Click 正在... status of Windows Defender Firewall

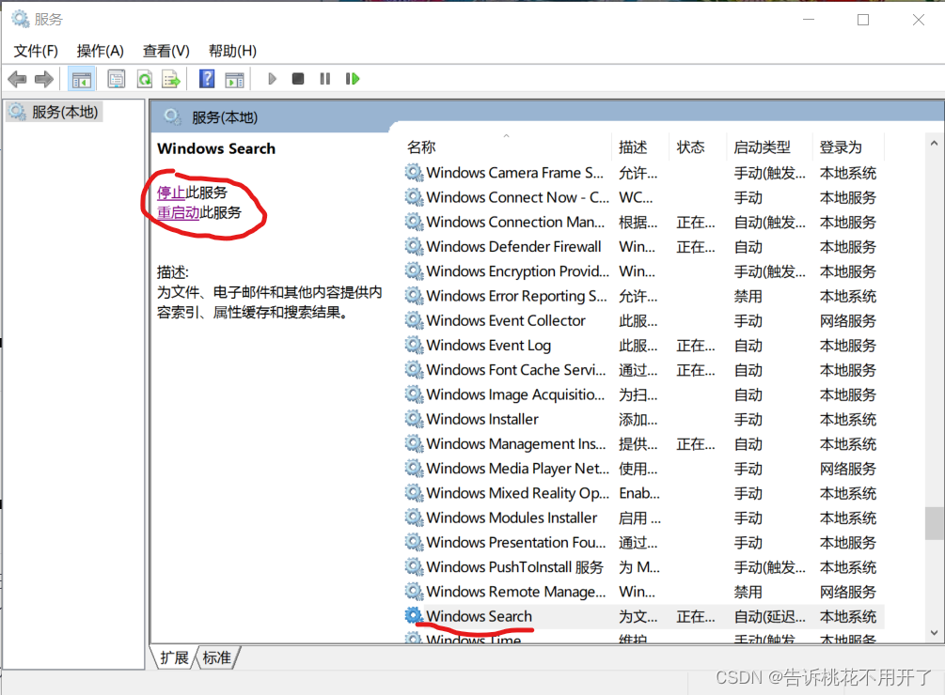tap(696, 247)
